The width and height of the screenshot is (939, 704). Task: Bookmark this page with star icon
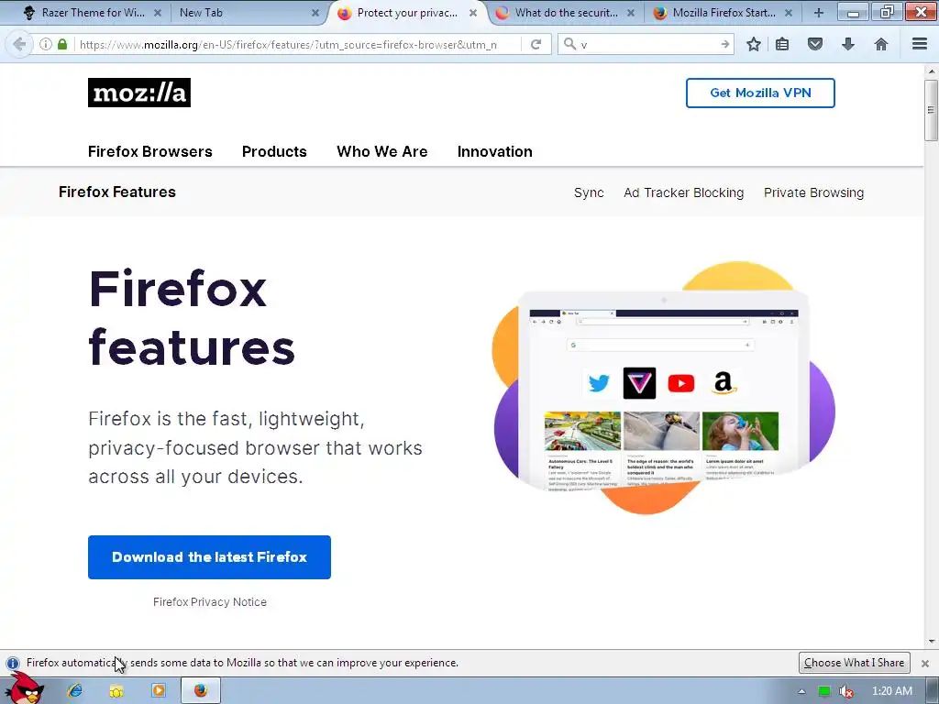(x=754, y=44)
